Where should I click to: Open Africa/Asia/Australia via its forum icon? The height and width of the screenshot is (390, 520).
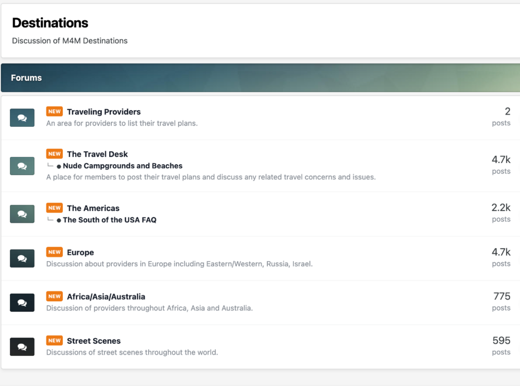pos(22,302)
